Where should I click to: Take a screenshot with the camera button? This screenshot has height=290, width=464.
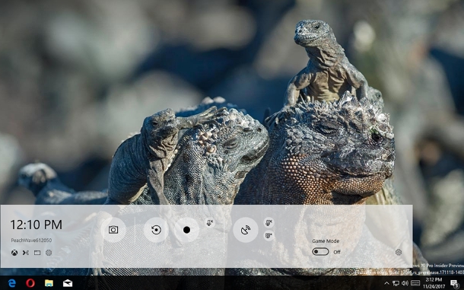click(113, 230)
